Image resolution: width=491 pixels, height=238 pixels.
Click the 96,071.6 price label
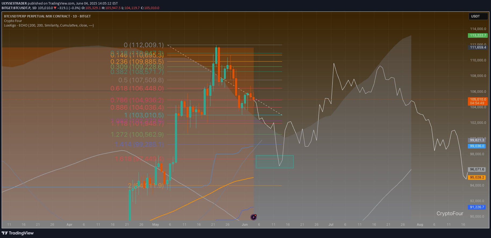477,169
